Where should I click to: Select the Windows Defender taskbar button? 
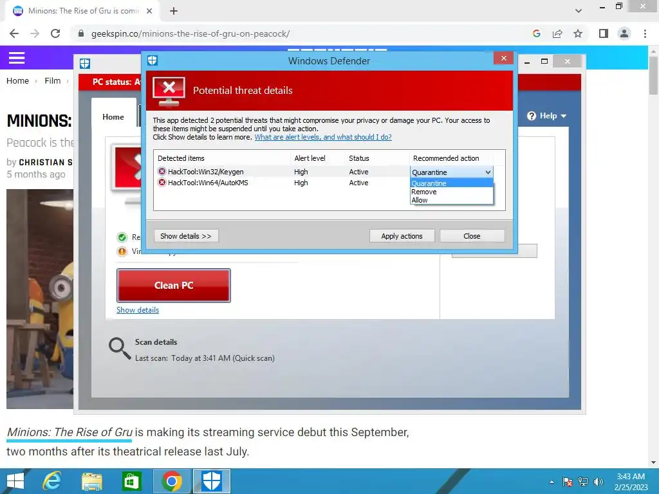212,481
